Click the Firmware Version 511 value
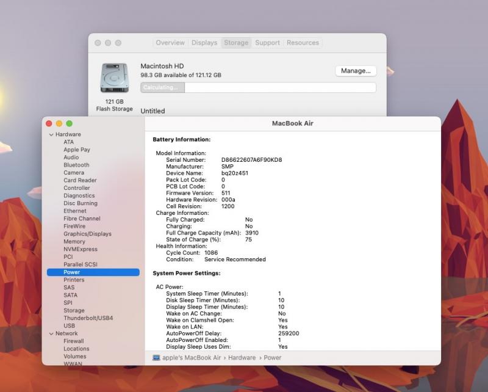 coord(226,193)
